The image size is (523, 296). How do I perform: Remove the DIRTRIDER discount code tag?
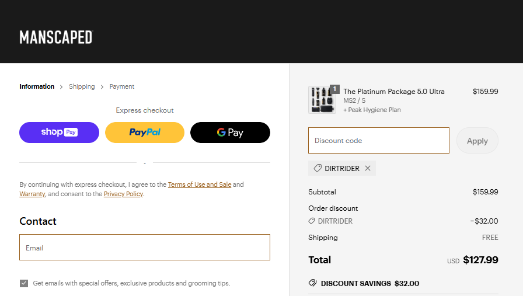(368, 168)
